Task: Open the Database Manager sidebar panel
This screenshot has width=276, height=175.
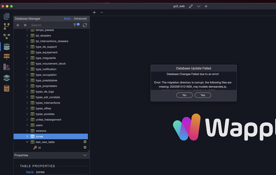Action: pyautogui.click(x=6, y=46)
